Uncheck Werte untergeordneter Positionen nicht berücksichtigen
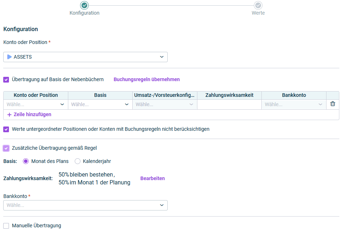This screenshot has height=233, width=344. [x=6, y=129]
